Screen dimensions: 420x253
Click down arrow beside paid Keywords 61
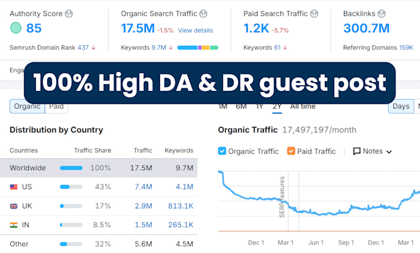285,48
